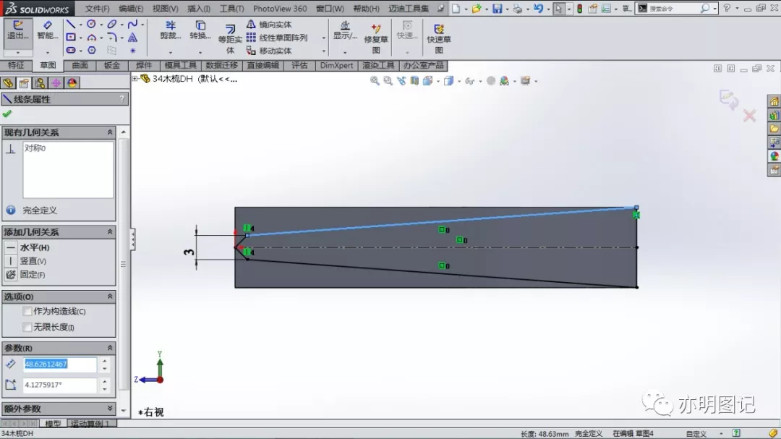Switch to the DimXpert tab
Image resolution: width=781 pixels, height=439 pixels.
[x=337, y=65]
